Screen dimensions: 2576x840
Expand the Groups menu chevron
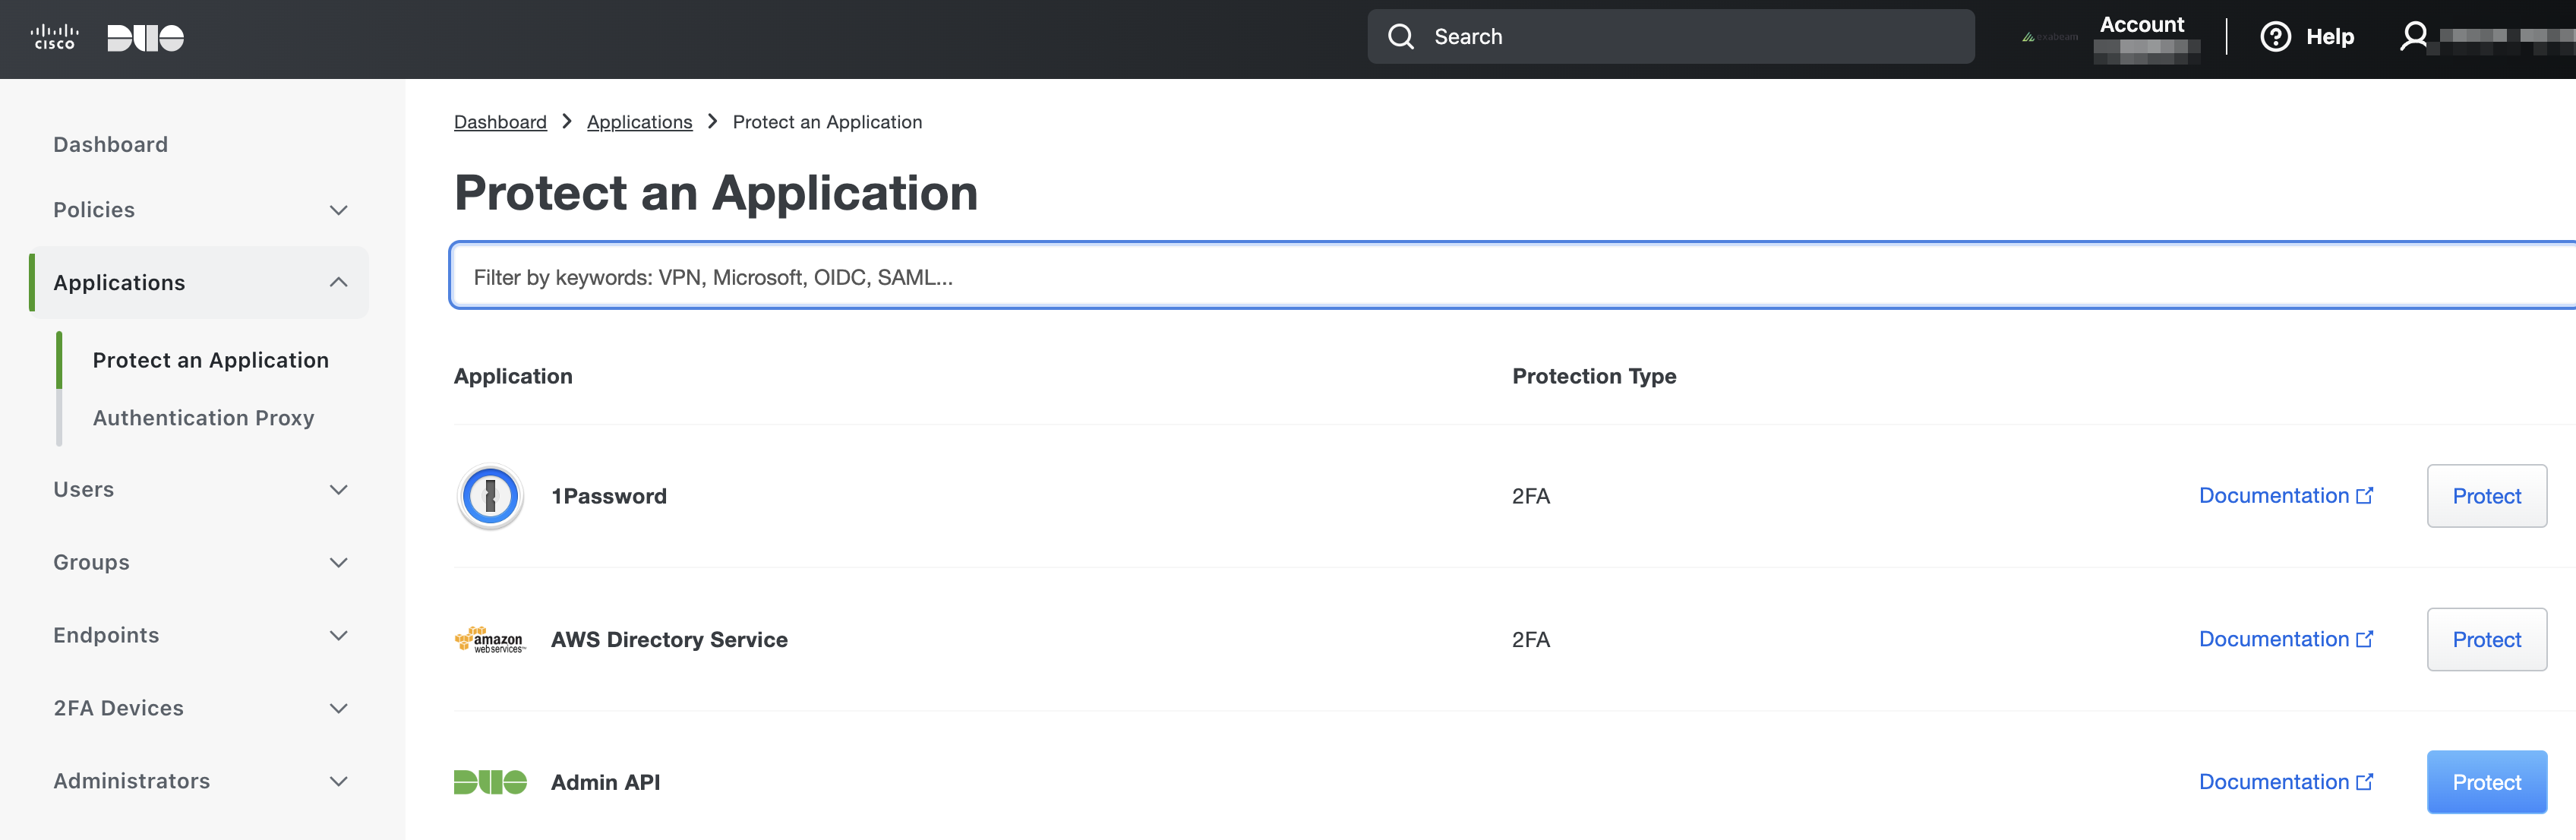[x=339, y=563]
